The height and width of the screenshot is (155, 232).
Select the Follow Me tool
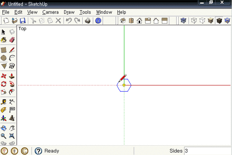(x=12, y=84)
